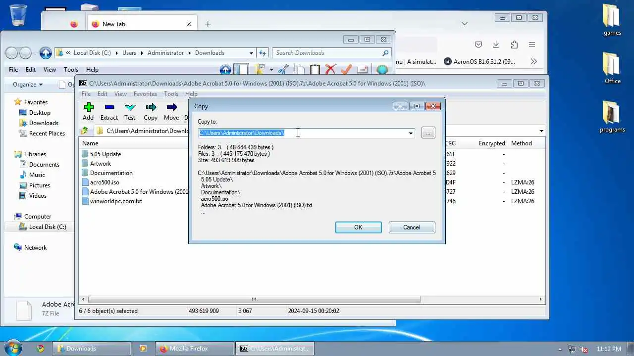This screenshot has height=356, width=634.
Task: Click the green Add icon in 7-Zip
Action: (89, 107)
